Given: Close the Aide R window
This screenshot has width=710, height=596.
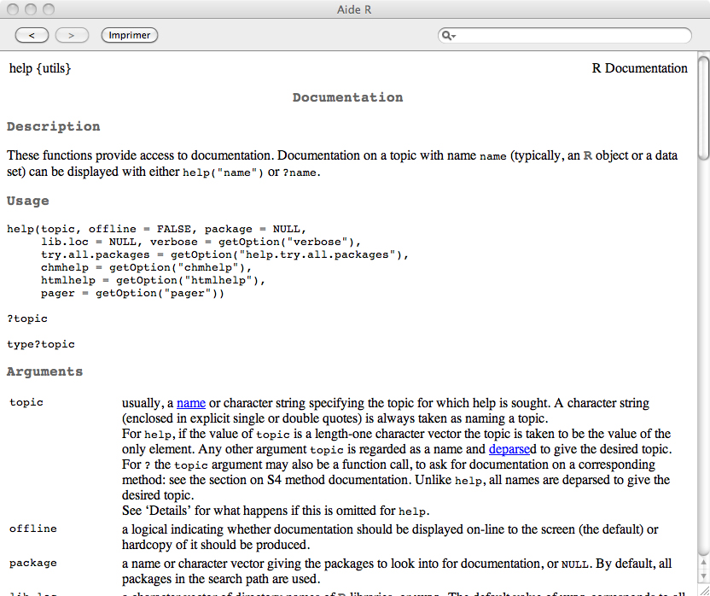Looking at the screenshot, I should coord(13,8).
